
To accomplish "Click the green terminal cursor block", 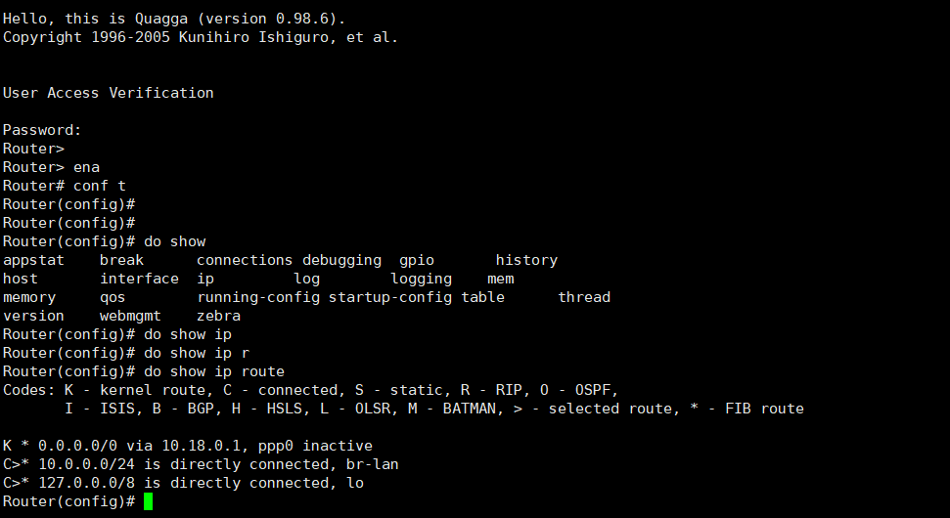I will tap(149, 501).
